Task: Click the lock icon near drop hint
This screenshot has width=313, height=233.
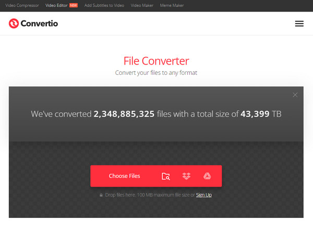Action: [x=101, y=195]
